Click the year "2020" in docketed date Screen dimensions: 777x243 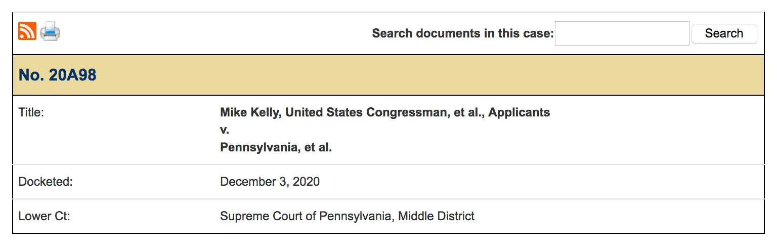[306, 182]
